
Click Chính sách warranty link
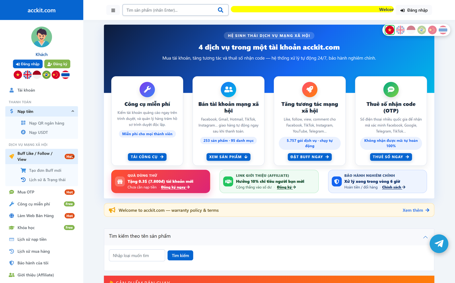click(394, 187)
